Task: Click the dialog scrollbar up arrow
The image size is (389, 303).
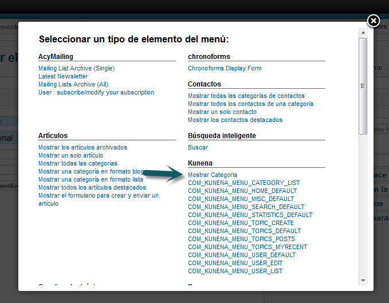Action: click(x=363, y=33)
